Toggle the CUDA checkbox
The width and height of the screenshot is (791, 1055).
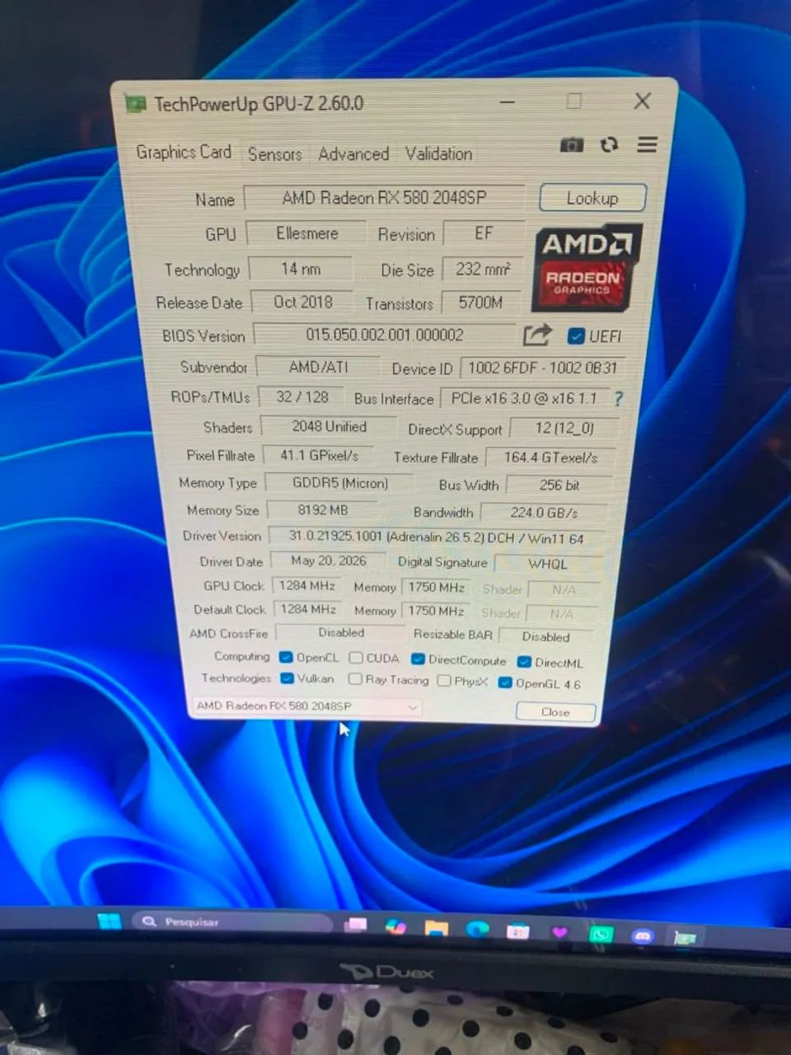(x=356, y=658)
